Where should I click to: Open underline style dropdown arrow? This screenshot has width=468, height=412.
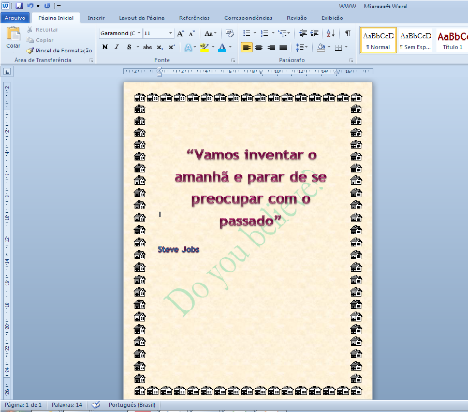click(138, 47)
